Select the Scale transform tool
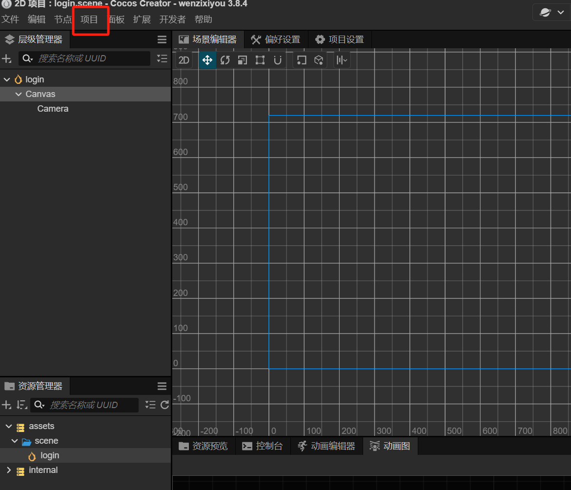 [243, 60]
